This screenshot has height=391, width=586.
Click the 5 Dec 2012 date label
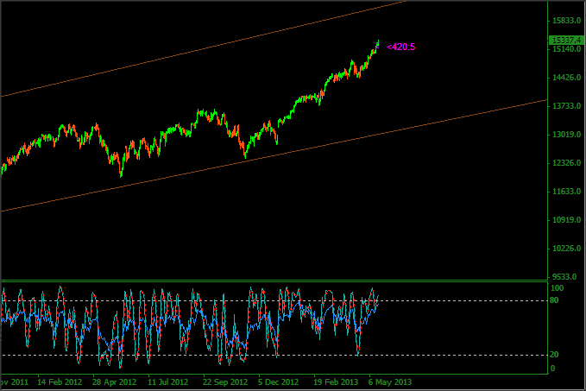[278, 381]
